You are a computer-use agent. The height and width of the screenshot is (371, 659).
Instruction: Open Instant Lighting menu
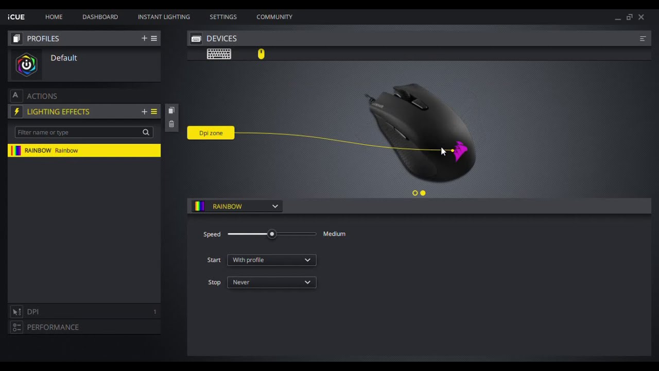164,17
